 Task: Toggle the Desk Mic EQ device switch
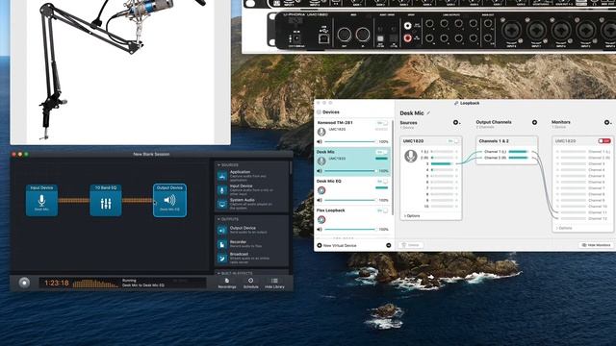click(382, 182)
